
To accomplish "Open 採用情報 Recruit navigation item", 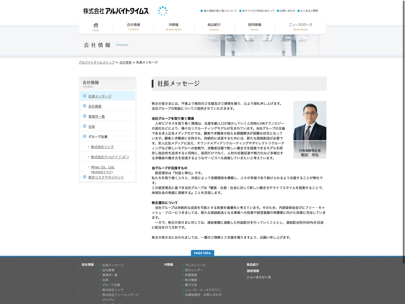I will coord(255,26).
